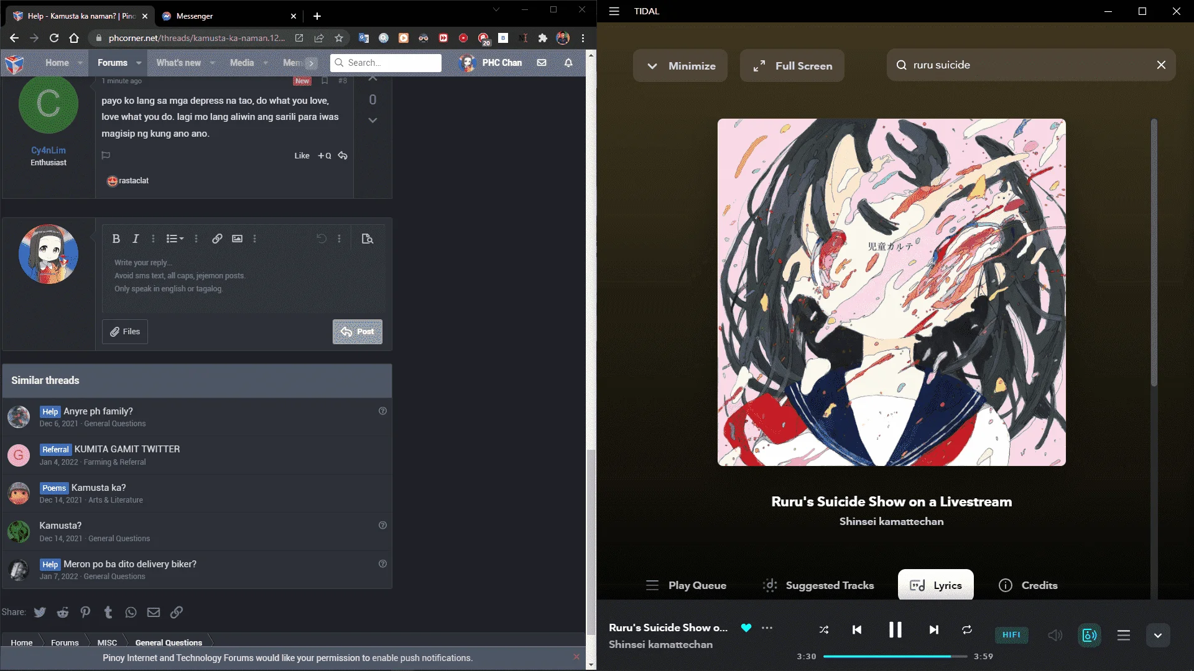
Task: Expand What's new dropdown arrow
Action: [x=212, y=63]
